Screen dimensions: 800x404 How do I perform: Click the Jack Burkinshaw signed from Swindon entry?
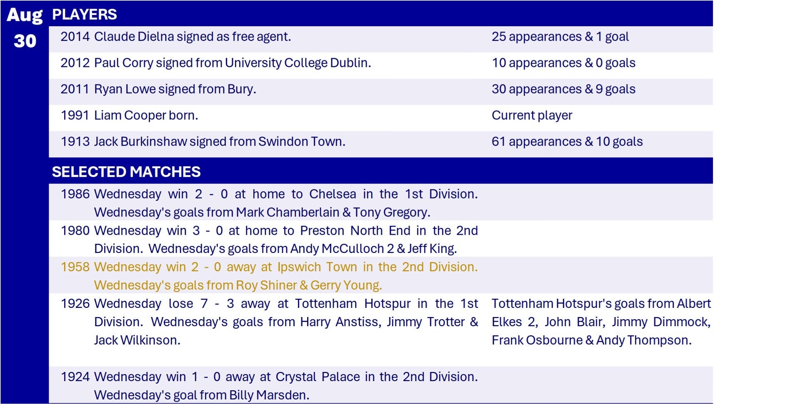[x=203, y=141]
